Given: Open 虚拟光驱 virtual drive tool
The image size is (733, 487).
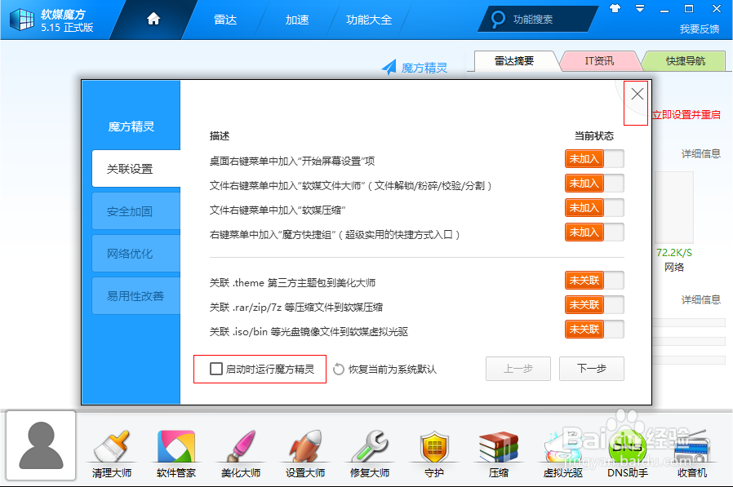Looking at the screenshot, I should (563, 454).
